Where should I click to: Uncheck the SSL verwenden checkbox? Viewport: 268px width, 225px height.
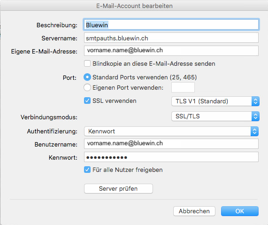point(87,101)
